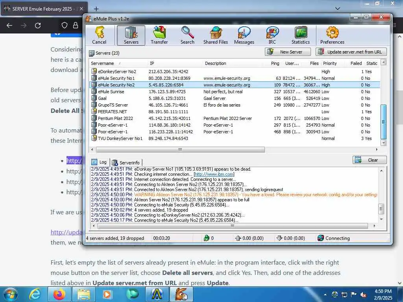Screen dimensions: 403x302
Task: Click server icon beside Gaal
Action: tap(94, 98)
